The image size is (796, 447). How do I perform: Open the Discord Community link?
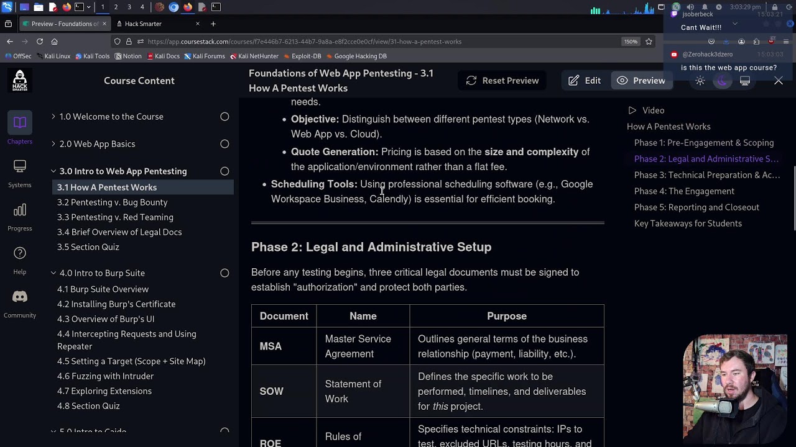pyautogui.click(x=20, y=304)
